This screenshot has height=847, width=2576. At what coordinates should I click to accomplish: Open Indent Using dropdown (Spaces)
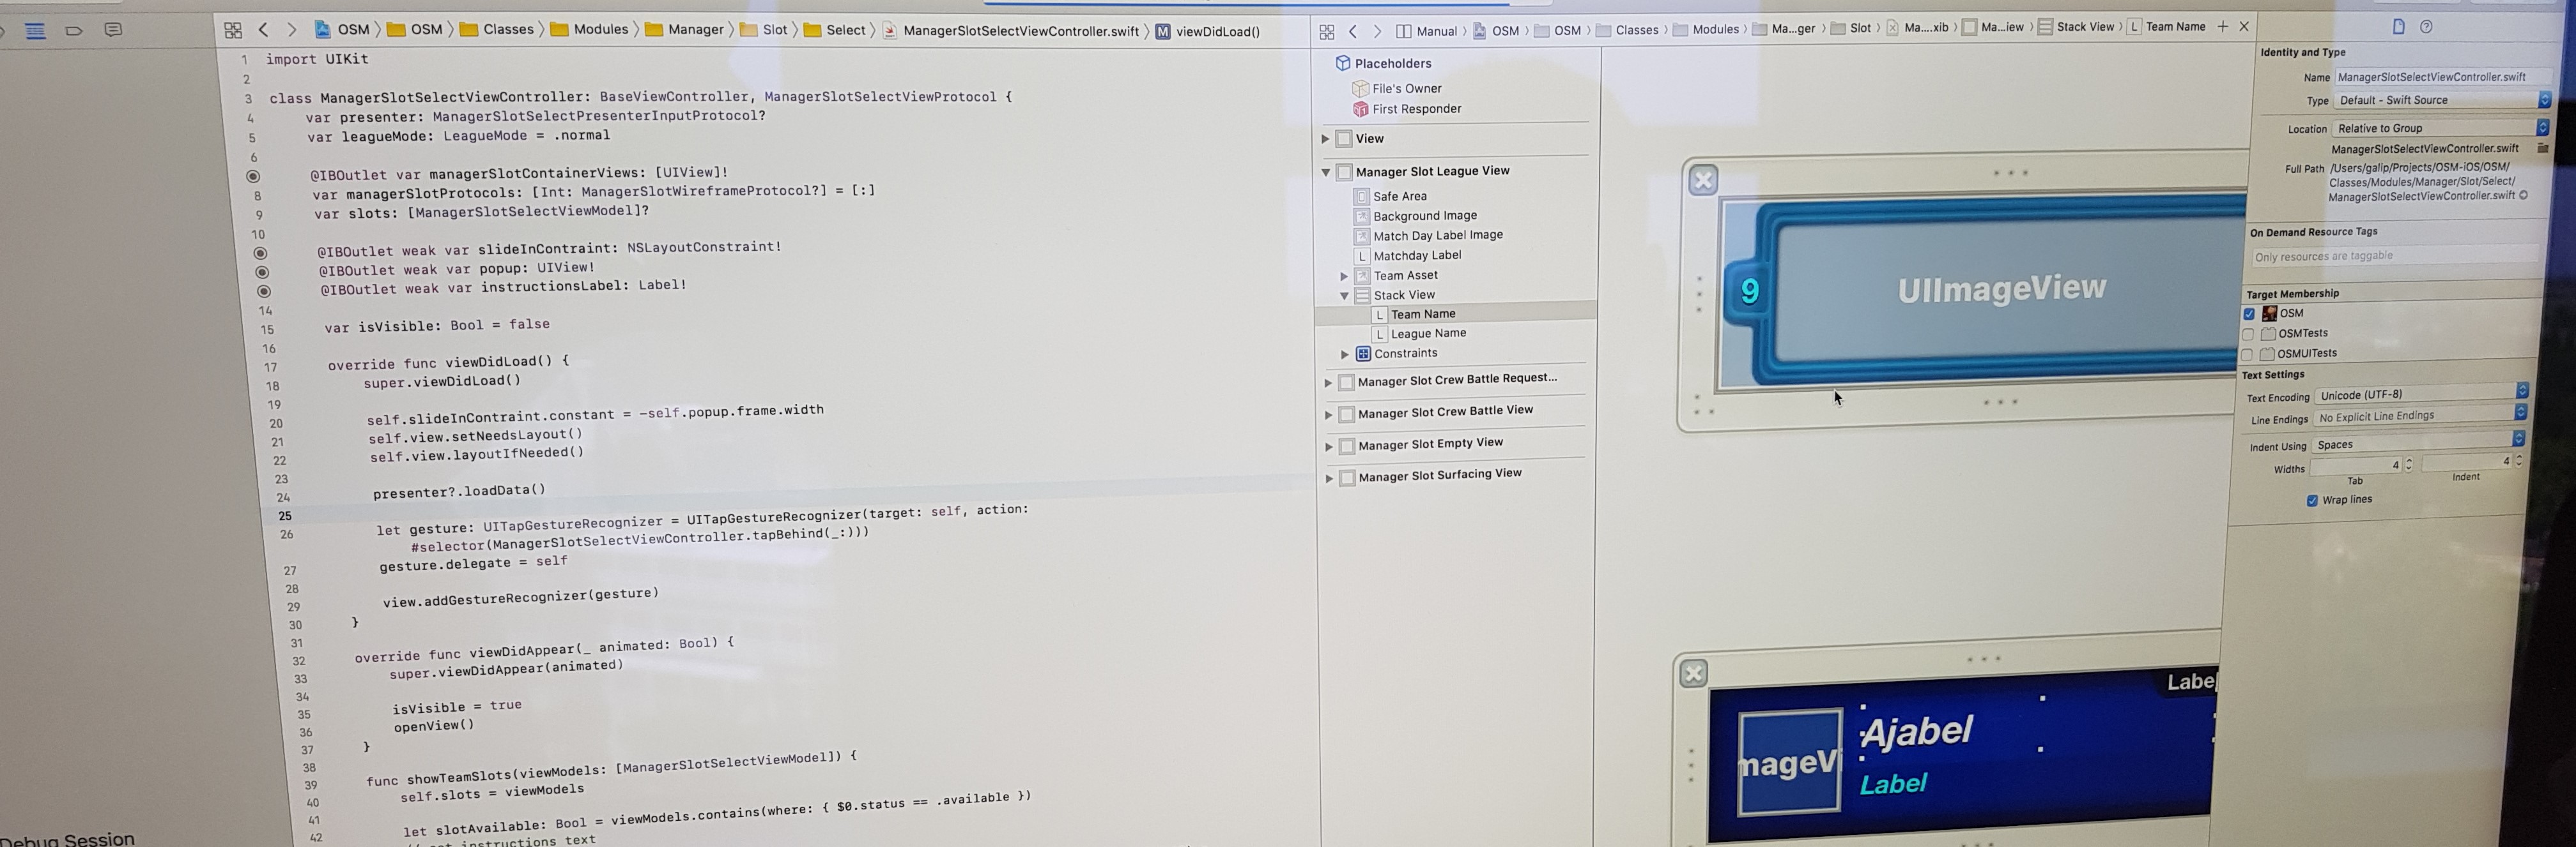click(2418, 444)
